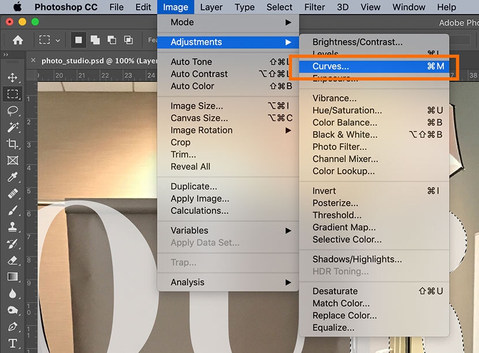Image resolution: width=479 pixels, height=353 pixels.
Task: Open the Apple menu
Action: point(17,7)
